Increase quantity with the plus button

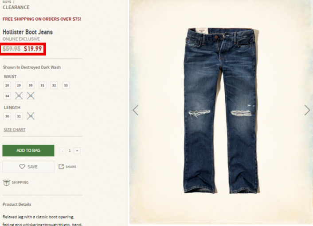click(77, 151)
